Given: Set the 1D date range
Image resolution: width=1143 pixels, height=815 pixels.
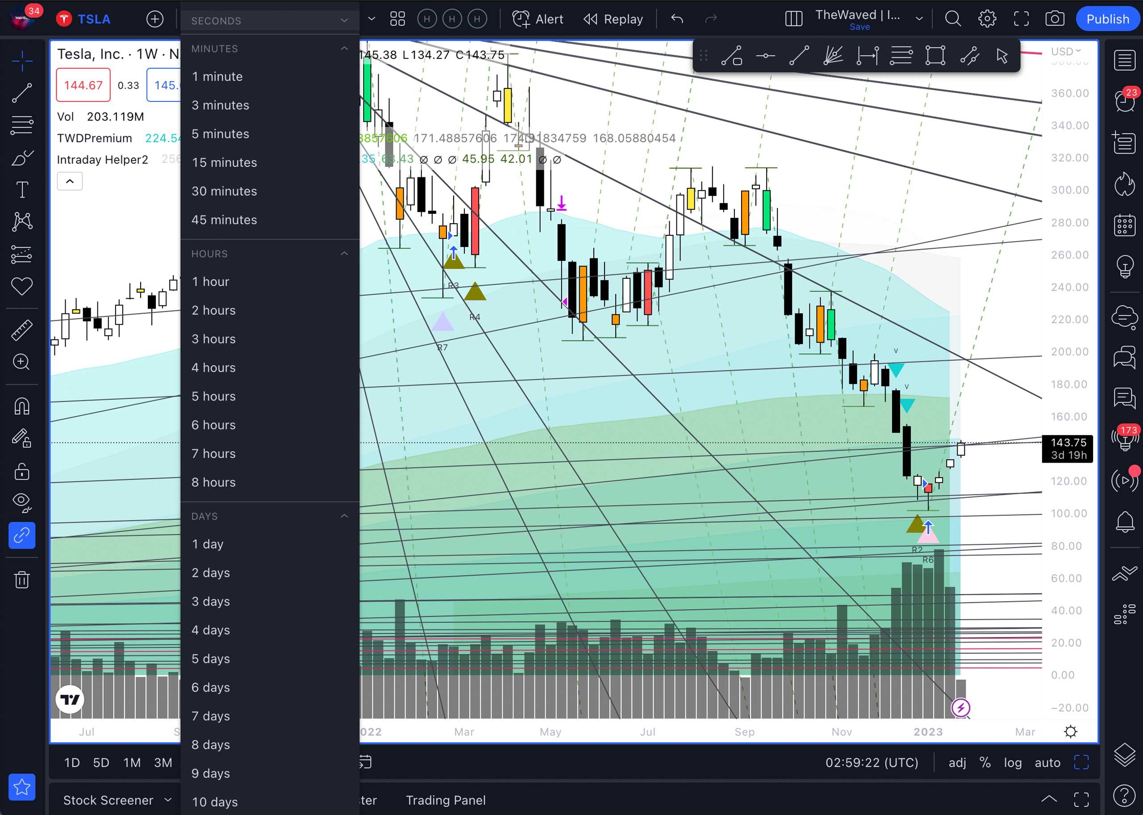Looking at the screenshot, I should (72, 762).
